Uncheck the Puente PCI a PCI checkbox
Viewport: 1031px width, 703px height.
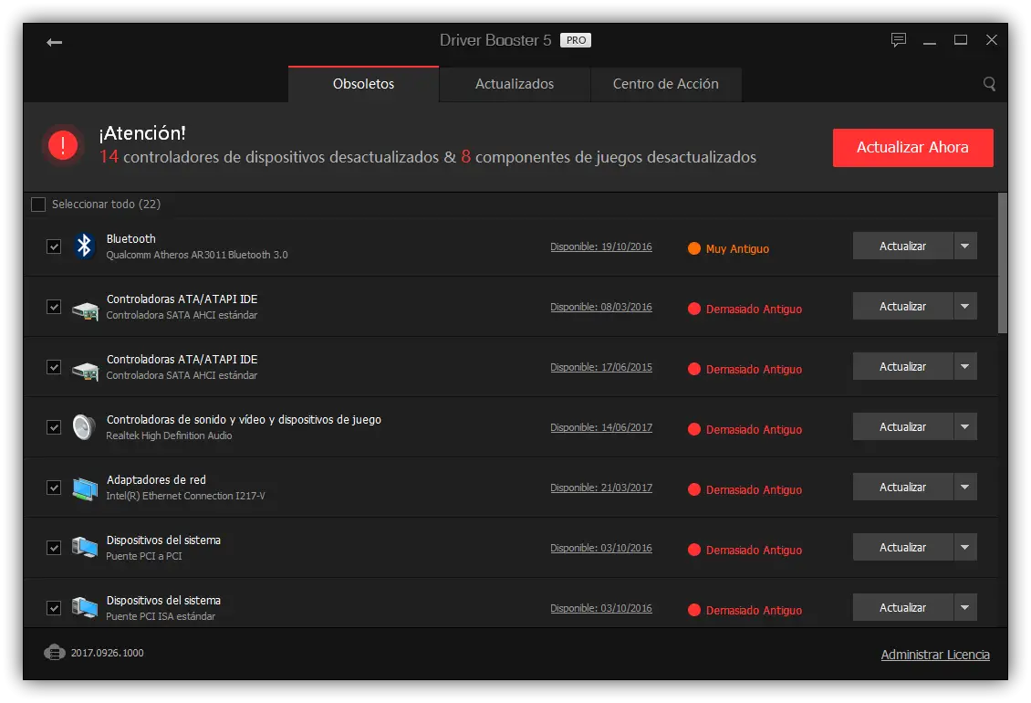click(x=54, y=548)
